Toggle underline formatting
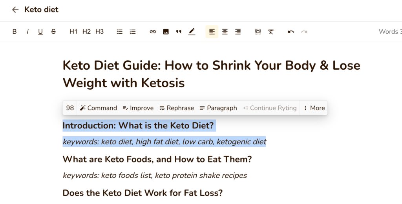The width and height of the screenshot is (402, 204). pos(40,32)
